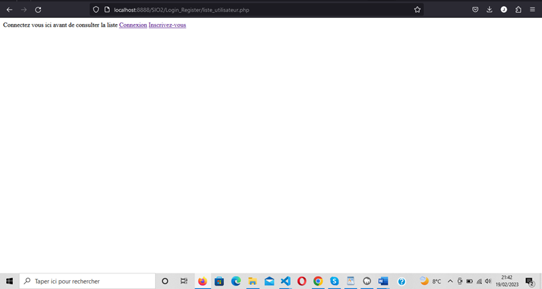
Task: Open Cortana circle icon
Action: click(x=165, y=281)
